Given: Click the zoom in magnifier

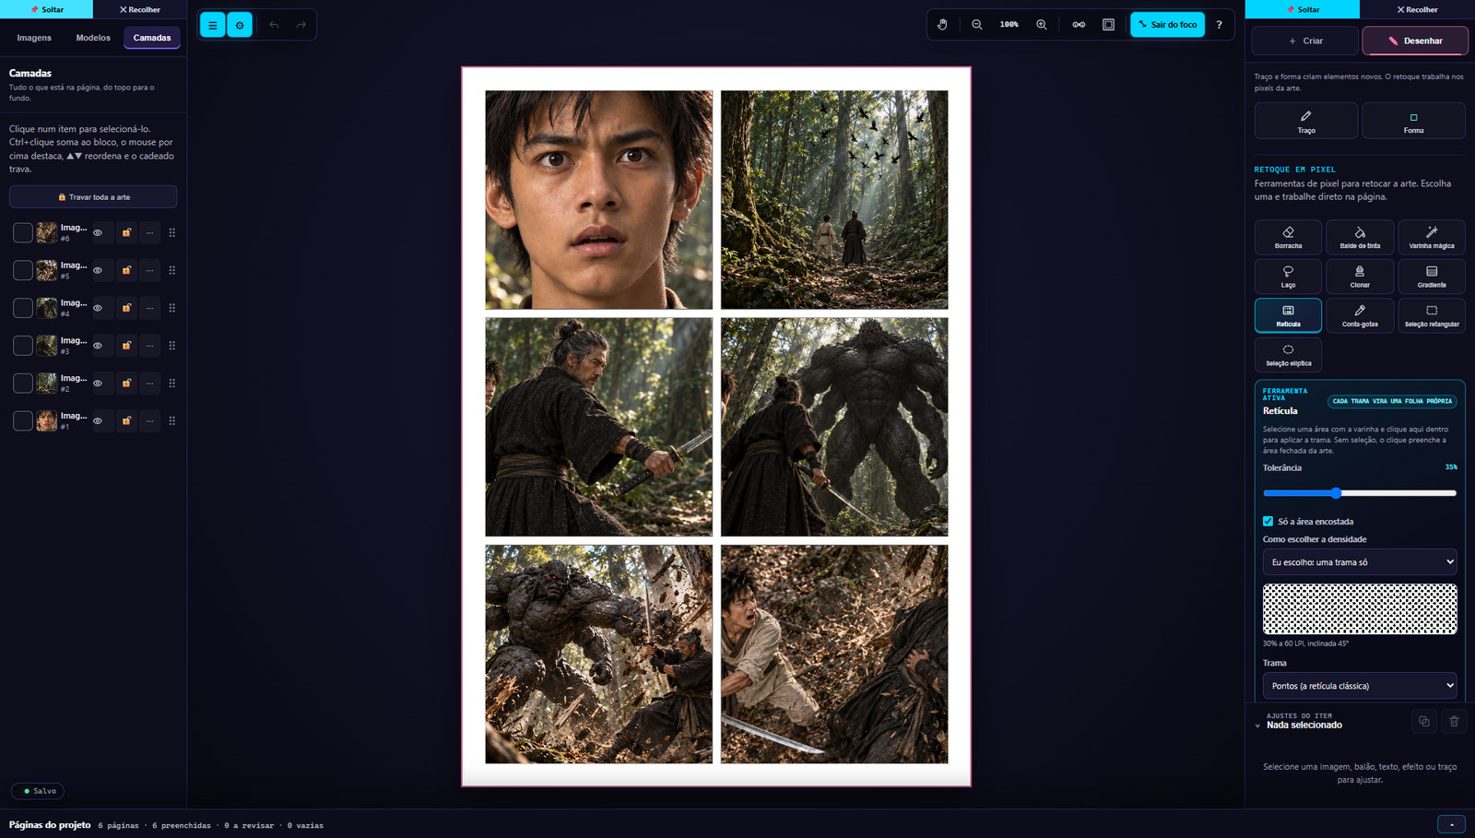Looking at the screenshot, I should pos(1042,25).
